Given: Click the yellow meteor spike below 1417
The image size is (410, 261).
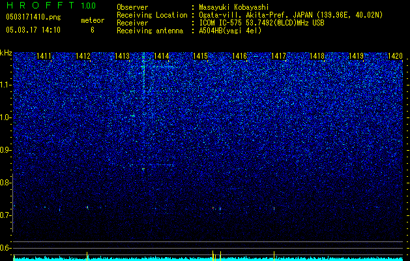Looking at the screenshot, I should [274, 256].
